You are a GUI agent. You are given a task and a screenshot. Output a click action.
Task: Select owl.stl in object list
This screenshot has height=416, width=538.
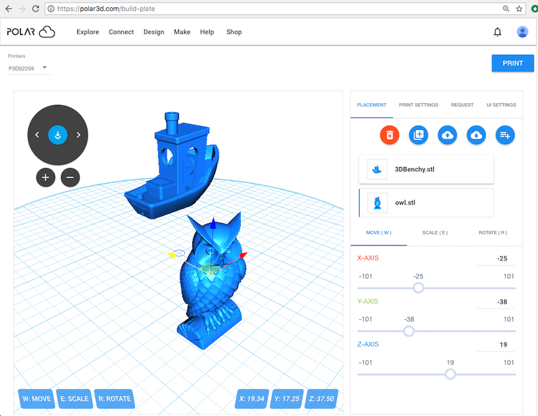tap(426, 203)
